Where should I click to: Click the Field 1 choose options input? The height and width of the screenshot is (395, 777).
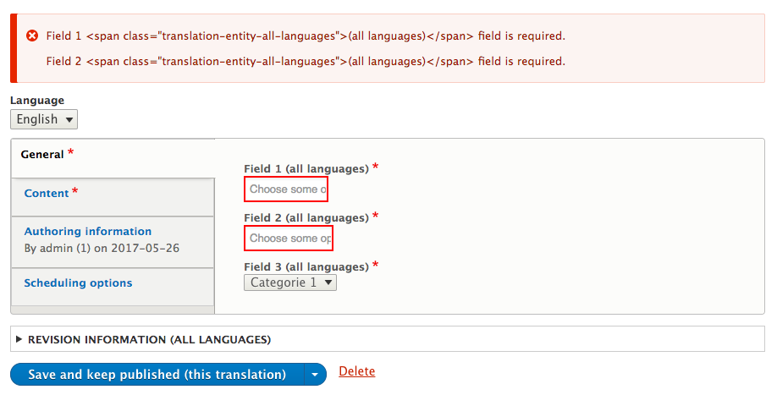click(x=286, y=189)
